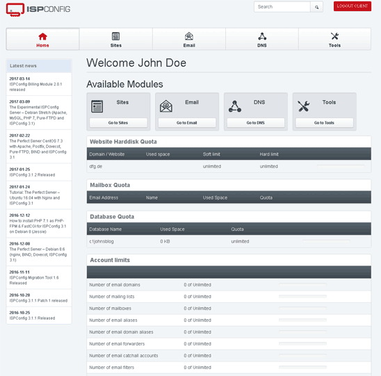The height and width of the screenshot is (376, 381).
Task: Click the DNS module card icon
Action: point(235,106)
